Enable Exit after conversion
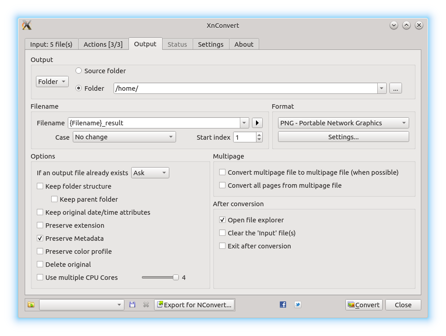 pyautogui.click(x=222, y=246)
